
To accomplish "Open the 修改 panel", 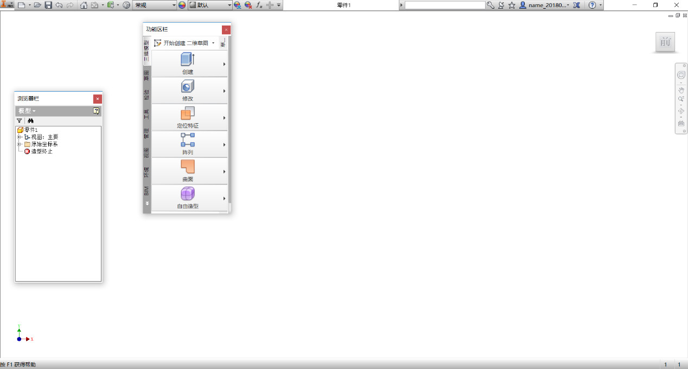I will coord(189,90).
